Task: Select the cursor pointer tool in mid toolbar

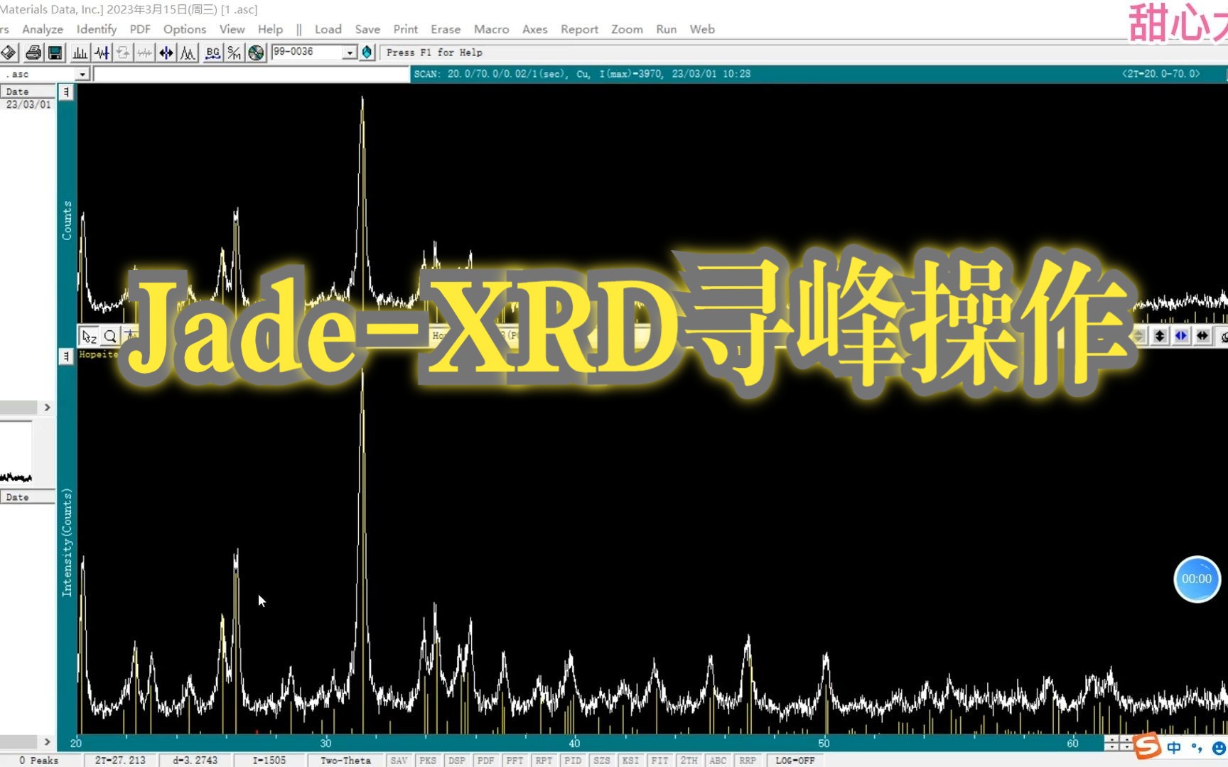Action: pos(89,336)
